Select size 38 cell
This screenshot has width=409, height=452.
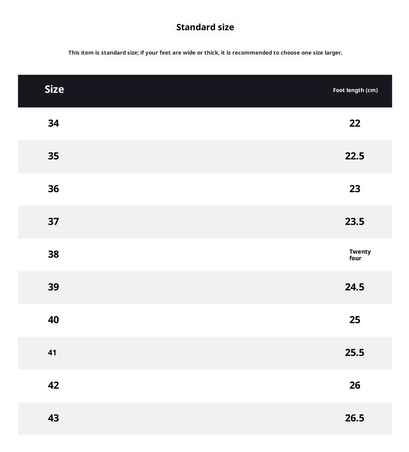[53, 254]
